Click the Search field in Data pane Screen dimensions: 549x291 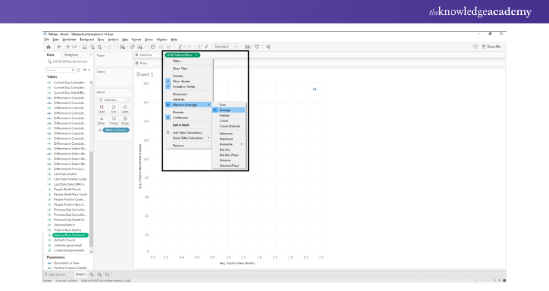pyautogui.click(x=59, y=70)
